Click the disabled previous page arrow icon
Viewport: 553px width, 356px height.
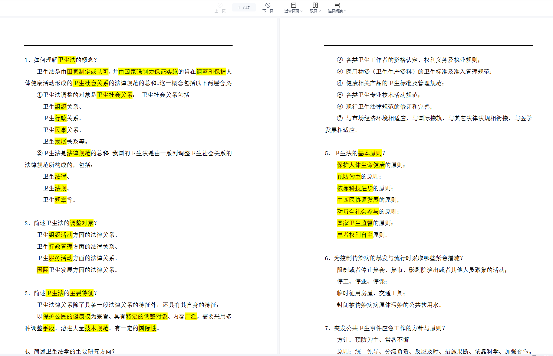tap(220, 5)
